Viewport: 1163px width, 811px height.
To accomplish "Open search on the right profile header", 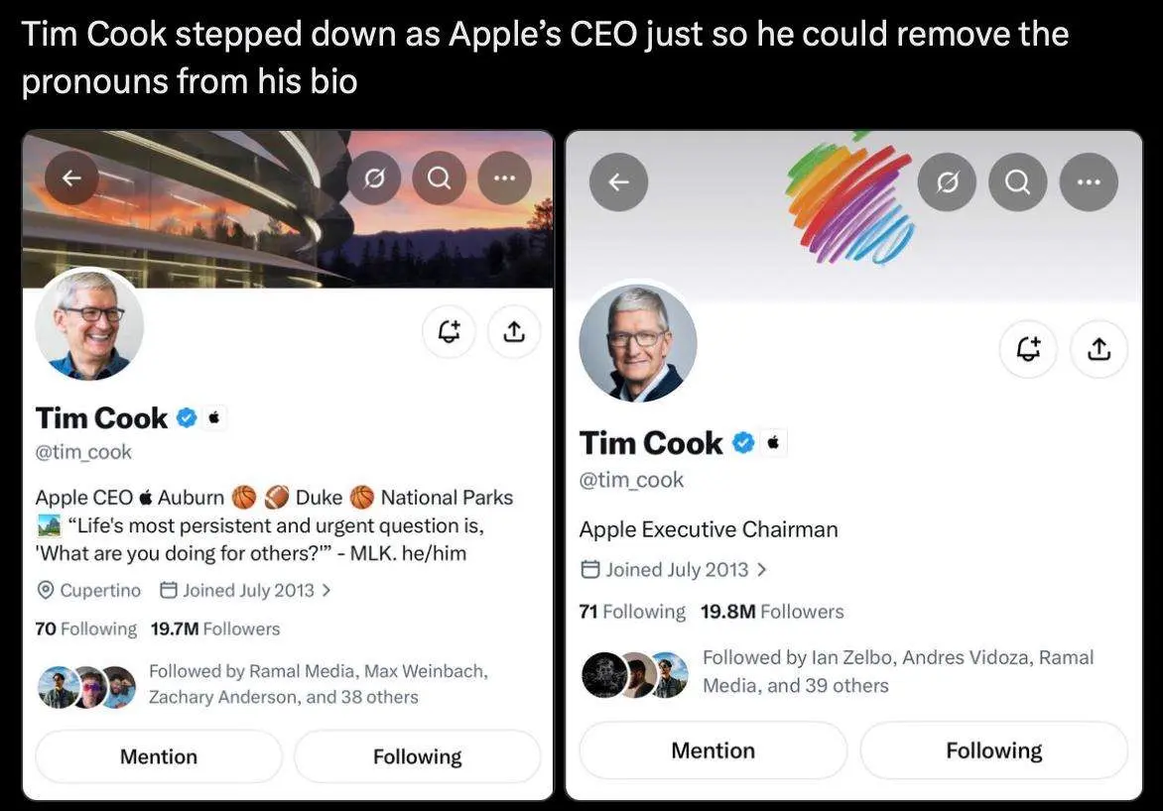I will (1018, 181).
